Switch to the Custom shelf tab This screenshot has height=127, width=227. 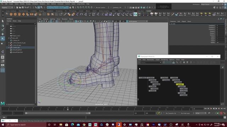tap(149, 11)
